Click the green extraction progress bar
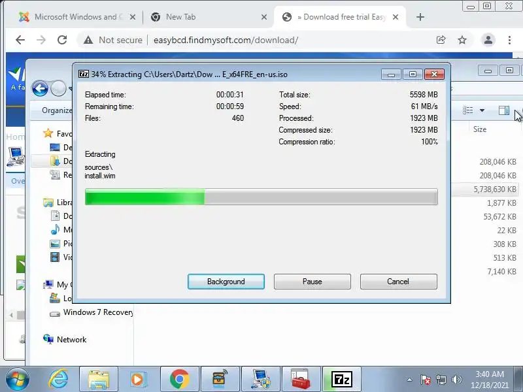This screenshot has width=523, height=392. [x=261, y=197]
